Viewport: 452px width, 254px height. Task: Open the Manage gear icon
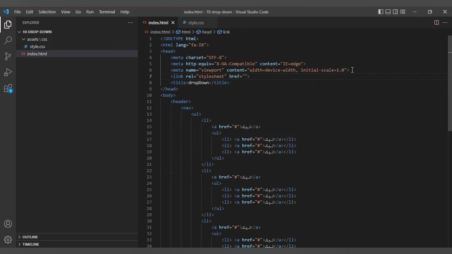(x=8, y=240)
